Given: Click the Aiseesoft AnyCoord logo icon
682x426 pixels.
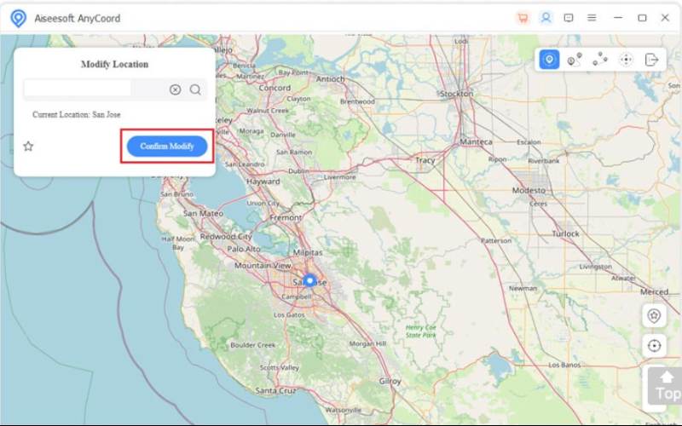Looking at the screenshot, I should 18,18.
